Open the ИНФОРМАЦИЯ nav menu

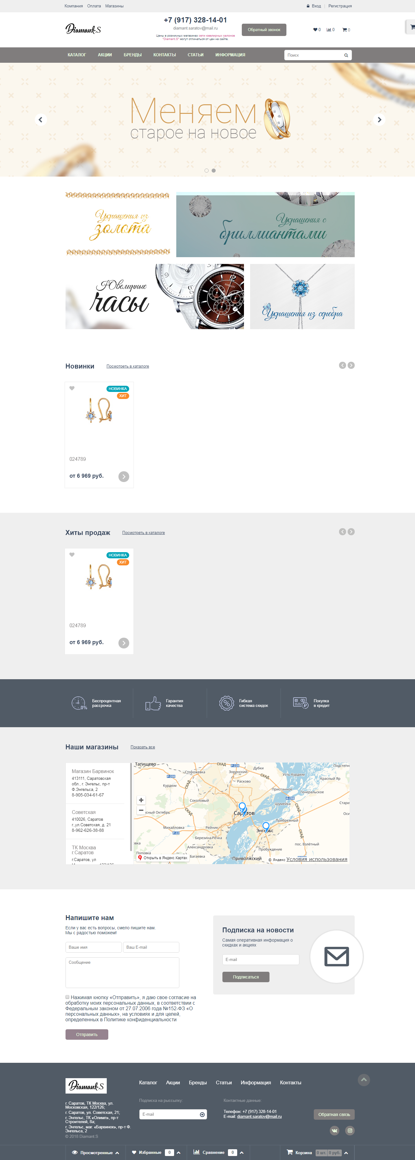pyautogui.click(x=230, y=55)
